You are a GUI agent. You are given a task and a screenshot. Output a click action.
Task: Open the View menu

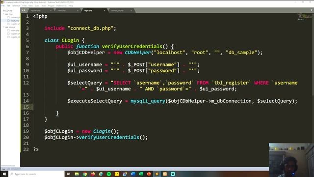(30, 6)
